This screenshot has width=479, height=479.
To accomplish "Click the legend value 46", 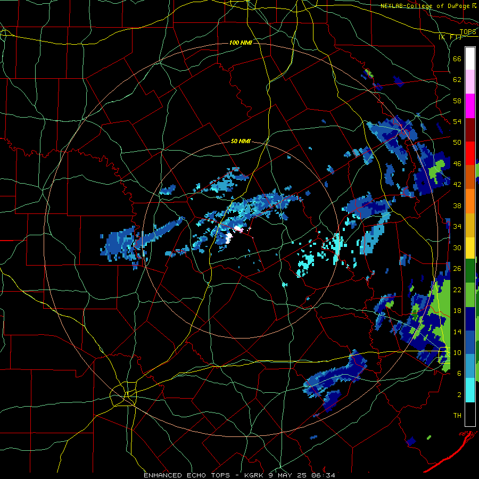I will tap(457, 164).
